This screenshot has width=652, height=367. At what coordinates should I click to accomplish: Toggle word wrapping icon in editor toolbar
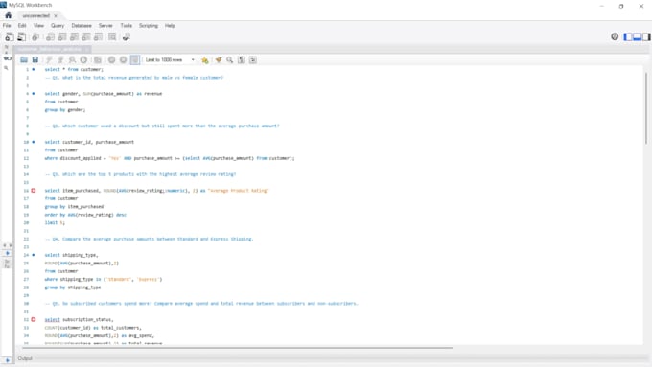253,59
